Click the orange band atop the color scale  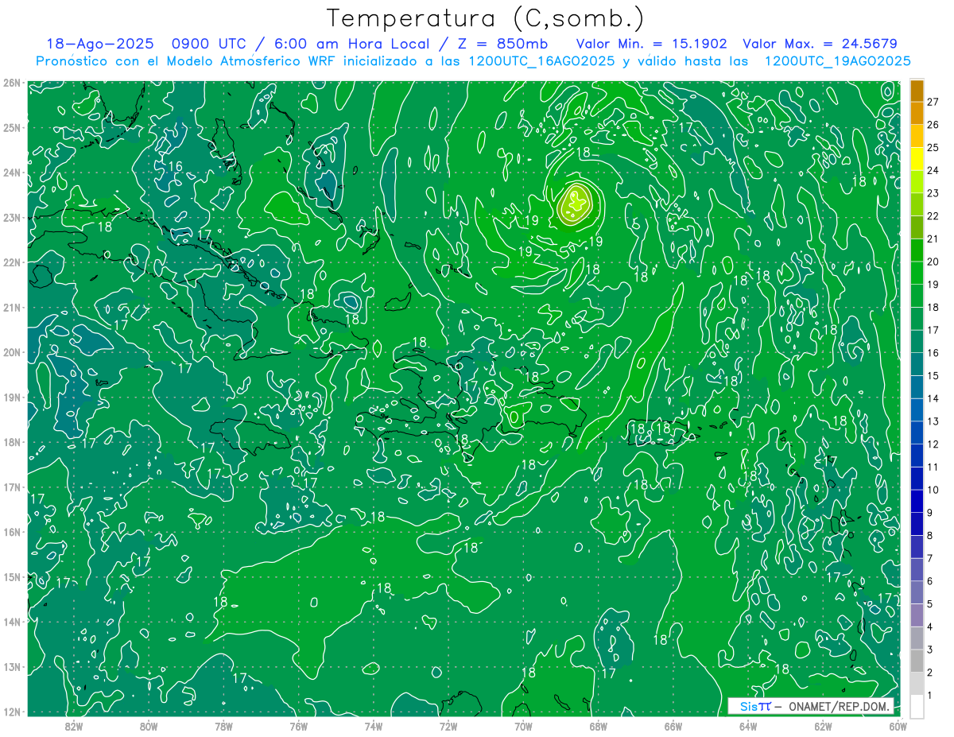click(x=917, y=90)
